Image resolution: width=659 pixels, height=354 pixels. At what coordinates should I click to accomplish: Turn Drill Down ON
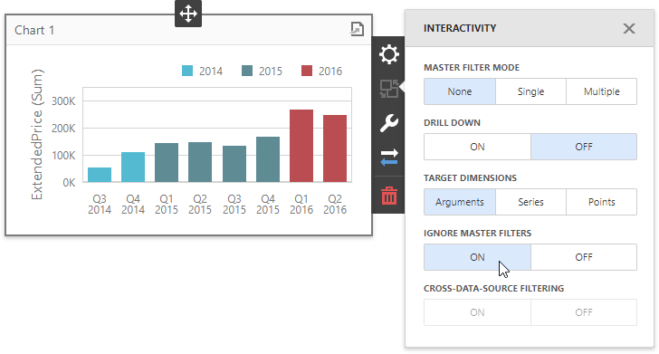coord(477,147)
